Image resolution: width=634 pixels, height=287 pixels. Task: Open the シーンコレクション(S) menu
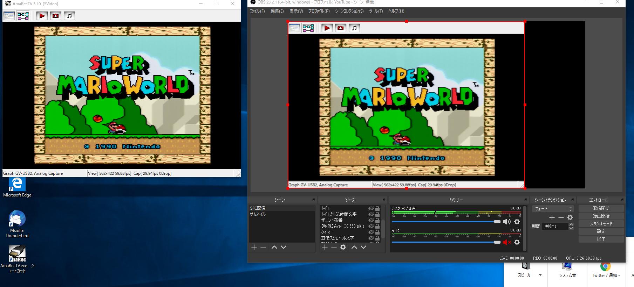click(349, 11)
